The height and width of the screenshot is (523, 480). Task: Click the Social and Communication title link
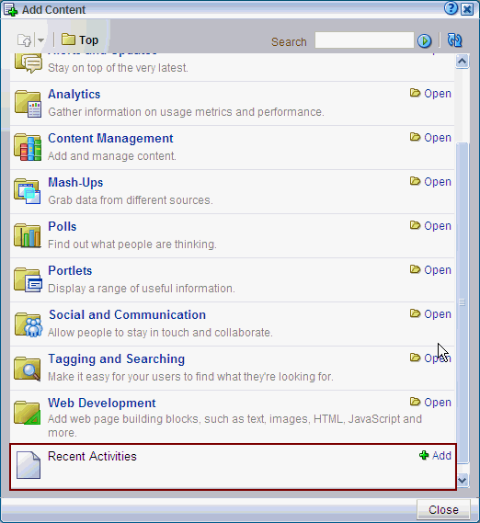127,314
